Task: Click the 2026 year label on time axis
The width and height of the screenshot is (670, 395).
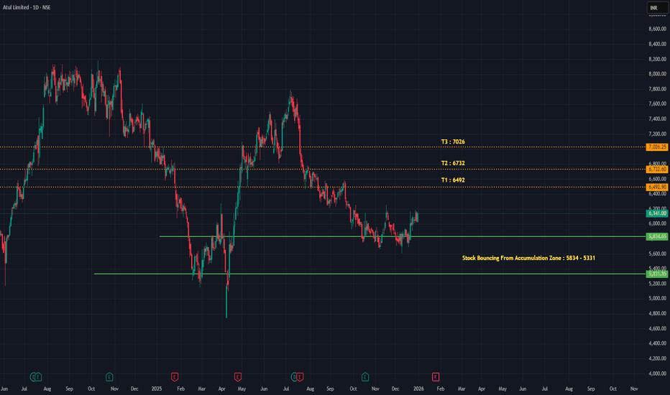Action: click(x=417, y=389)
